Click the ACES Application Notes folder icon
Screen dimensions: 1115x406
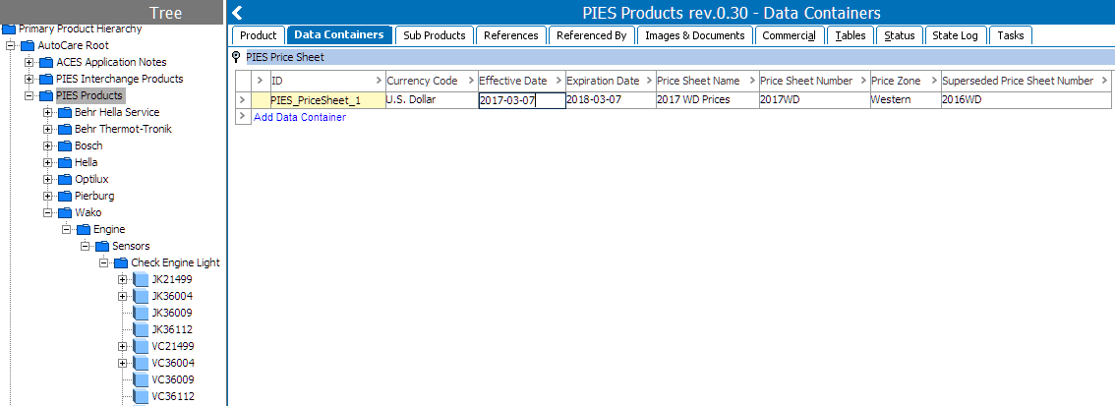[x=46, y=63]
